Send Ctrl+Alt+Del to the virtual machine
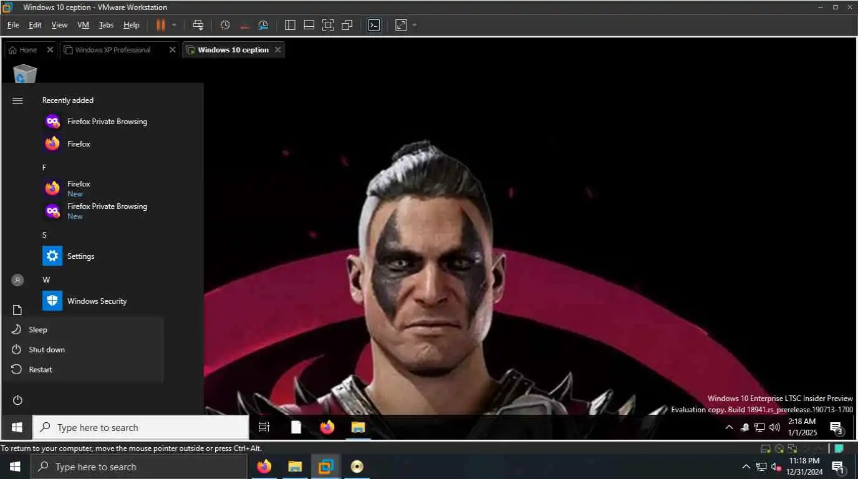The width and height of the screenshot is (858, 479). pos(198,25)
